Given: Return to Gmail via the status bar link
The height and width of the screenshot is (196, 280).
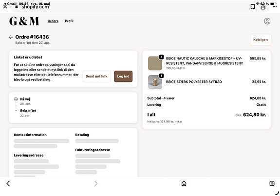Looking at the screenshot, I should tap(10, 3).
